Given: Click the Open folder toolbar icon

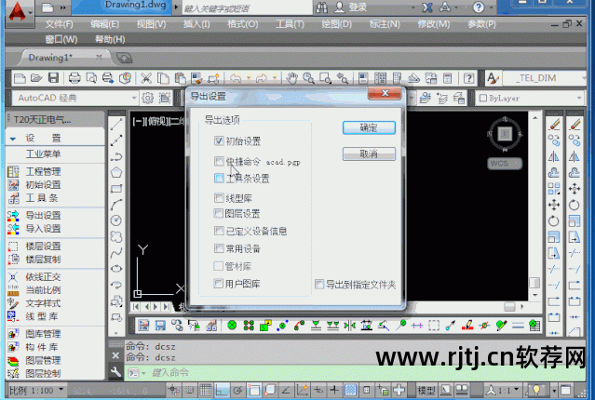Looking at the screenshot, I should [36, 78].
